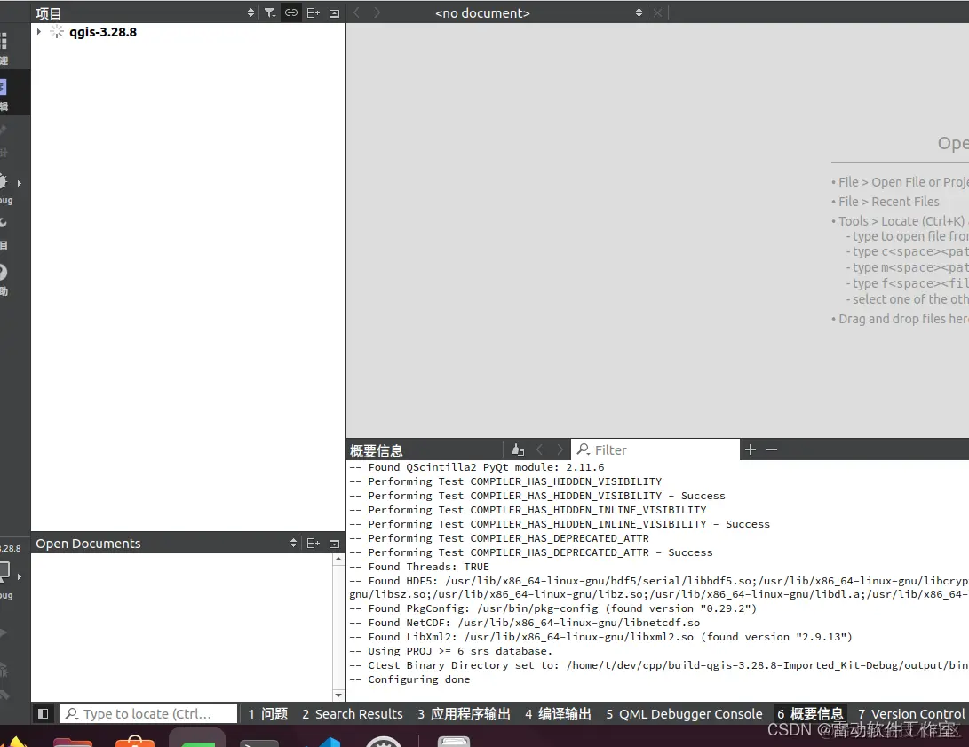Open the filter tree options in the 项目 panel
The height and width of the screenshot is (747, 969).
coord(270,12)
